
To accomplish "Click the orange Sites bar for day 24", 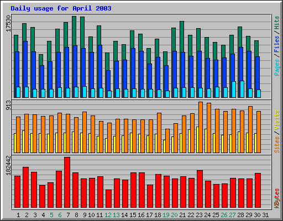I will pos(209,128).
